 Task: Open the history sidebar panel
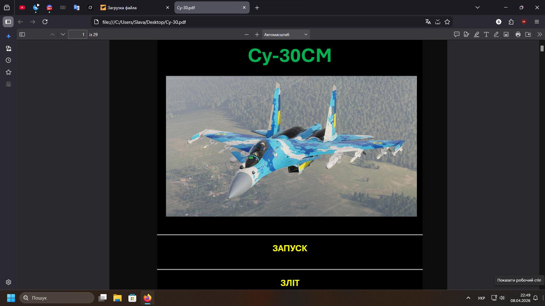click(9, 60)
